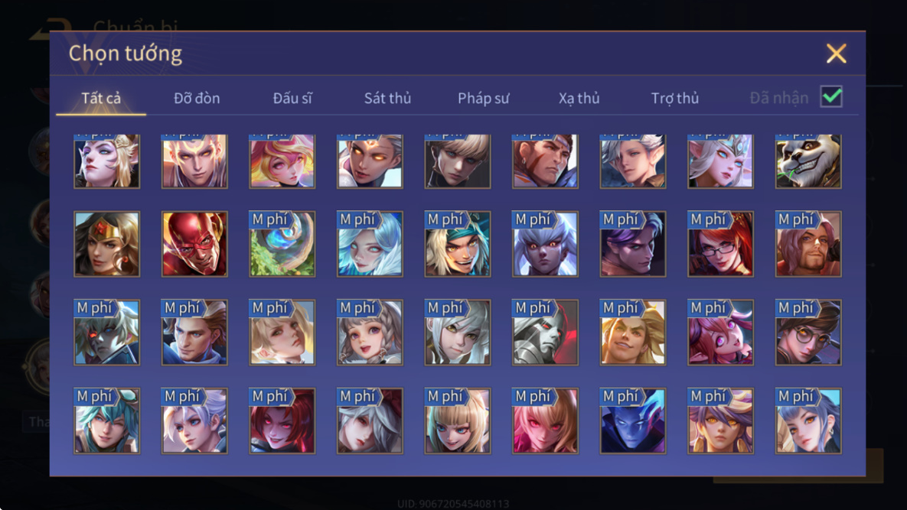Select the dark blue-skinned hero portrait
The height and width of the screenshot is (510, 907).
point(632,421)
